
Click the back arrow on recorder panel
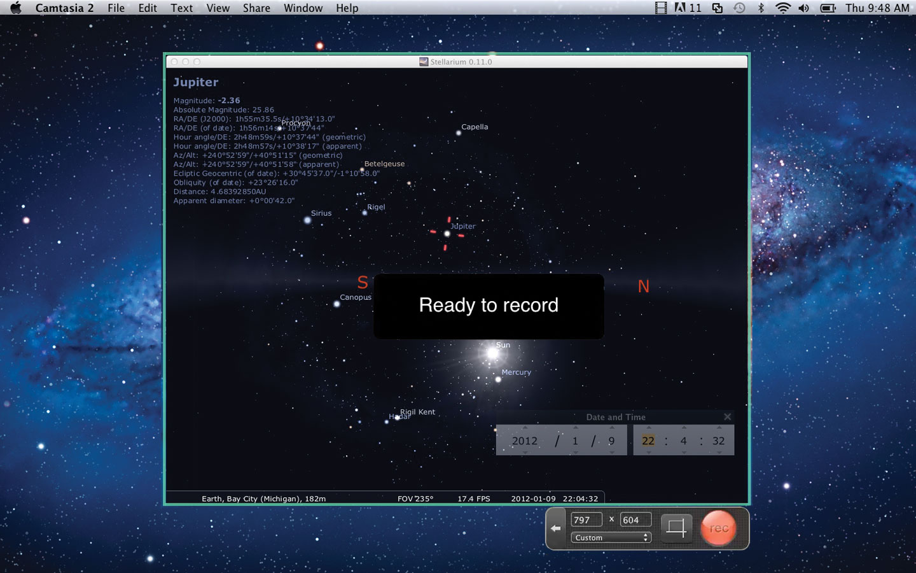(556, 528)
